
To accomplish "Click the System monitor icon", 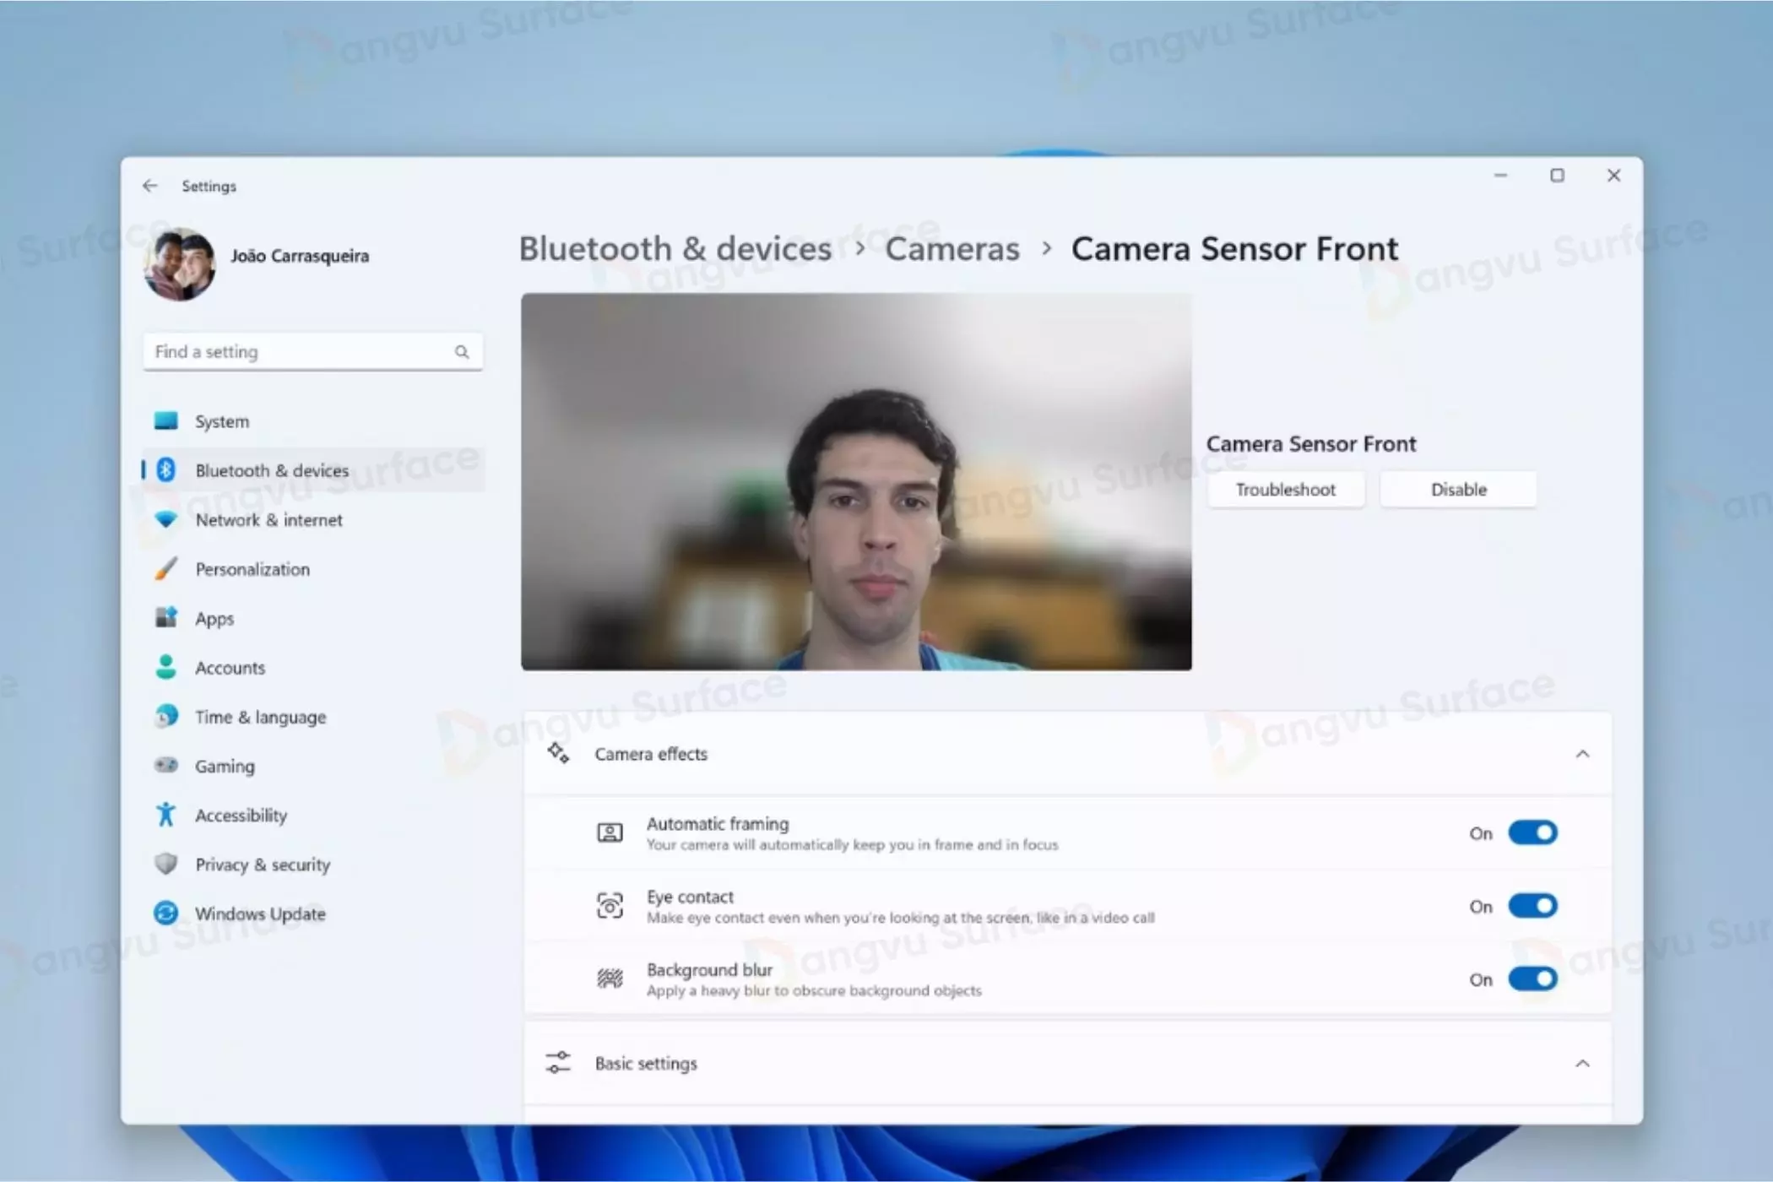I will coord(166,420).
